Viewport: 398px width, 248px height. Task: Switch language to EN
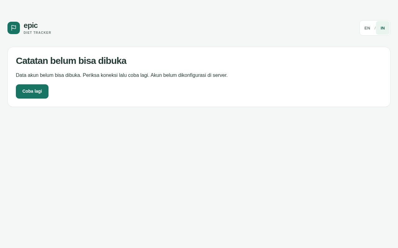(x=367, y=28)
